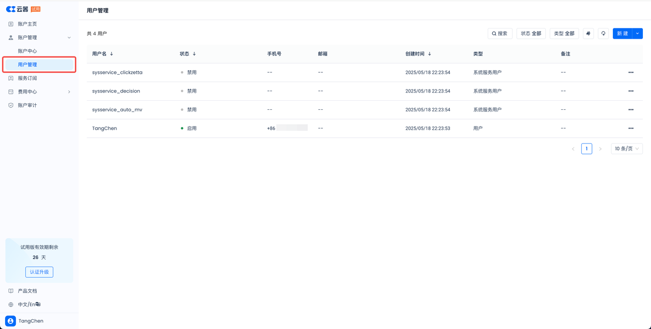Image resolution: width=651 pixels, height=329 pixels.
Task: Click the TangChen account avatar icon
Action: click(x=10, y=321)
